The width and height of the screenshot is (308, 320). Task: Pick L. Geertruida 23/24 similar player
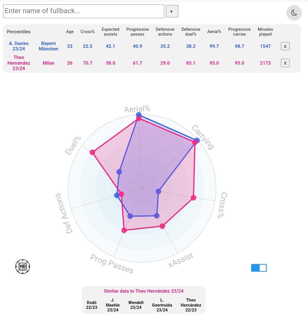point(162,305)
